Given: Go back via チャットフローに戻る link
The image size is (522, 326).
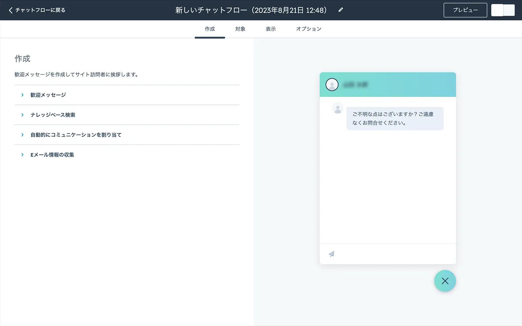Looking at the screenshot, I should pos(40,10).
